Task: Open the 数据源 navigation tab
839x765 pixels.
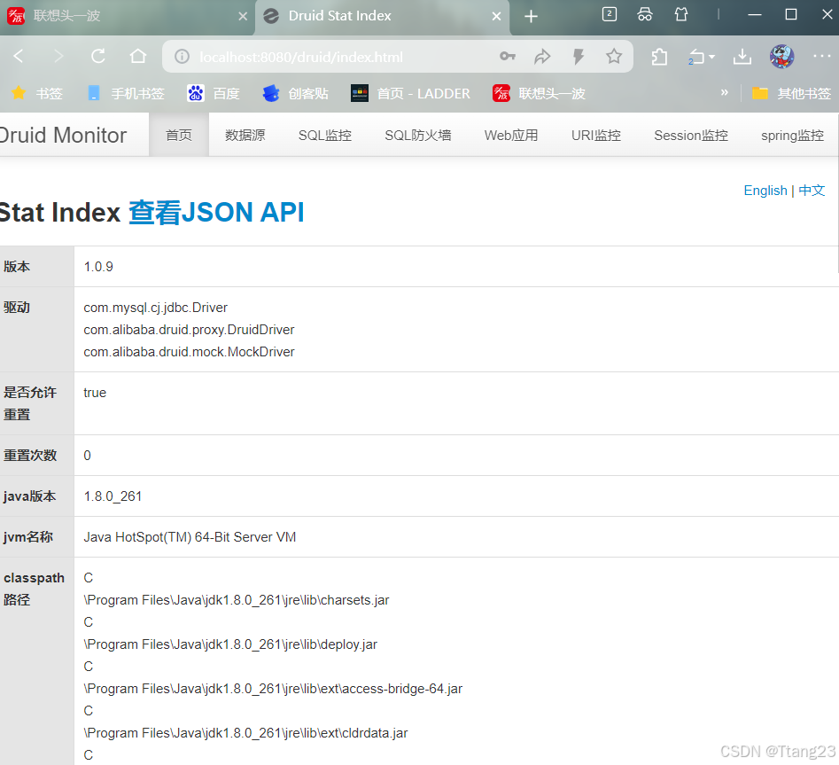Action: [x=245, y=135]
